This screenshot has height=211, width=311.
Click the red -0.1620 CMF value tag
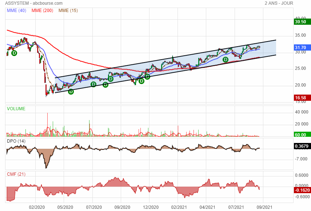click(302, 190)
